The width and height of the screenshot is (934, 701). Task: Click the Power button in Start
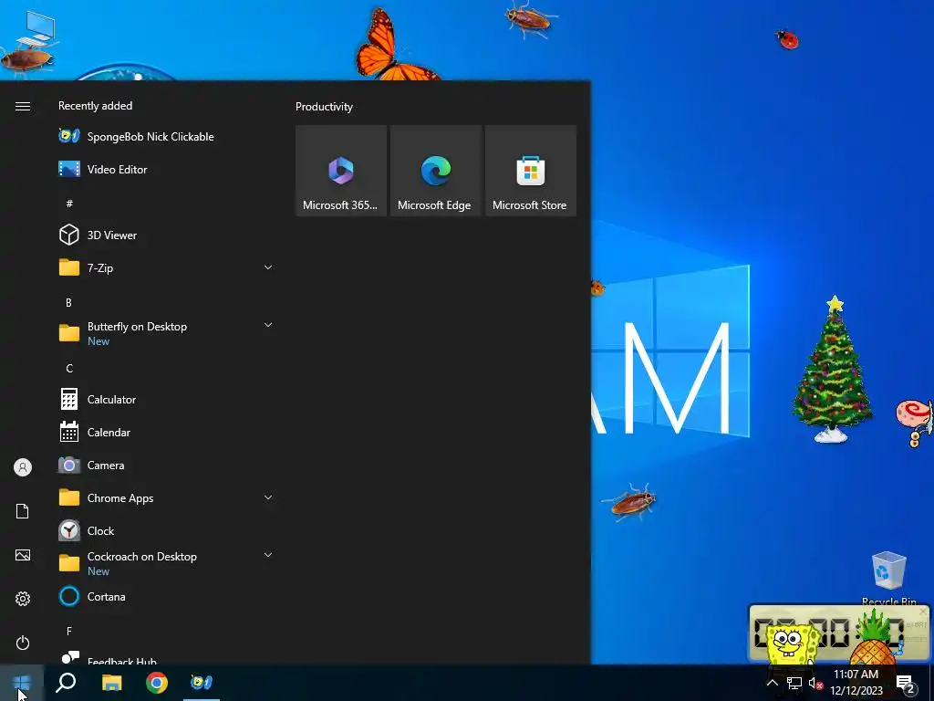point(23,643)
